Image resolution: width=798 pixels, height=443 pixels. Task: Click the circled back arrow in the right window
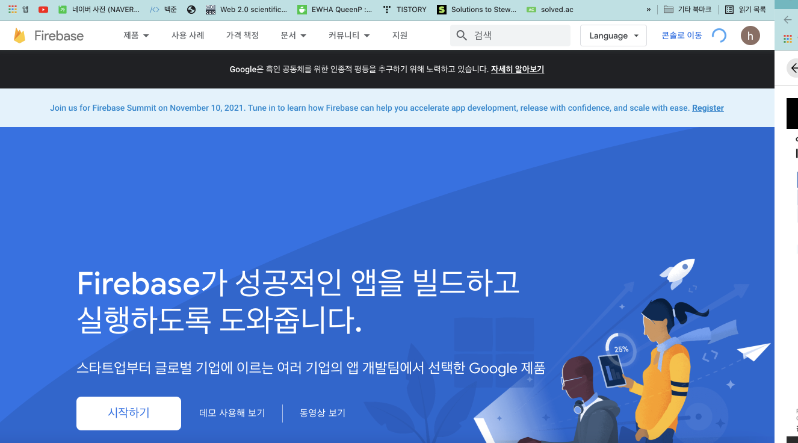793,68
